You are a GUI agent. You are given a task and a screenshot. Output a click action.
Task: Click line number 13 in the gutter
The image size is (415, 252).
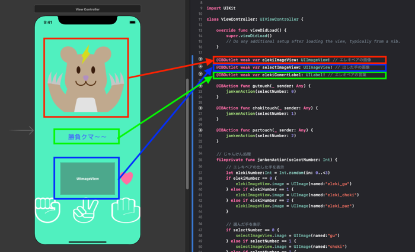200,30
